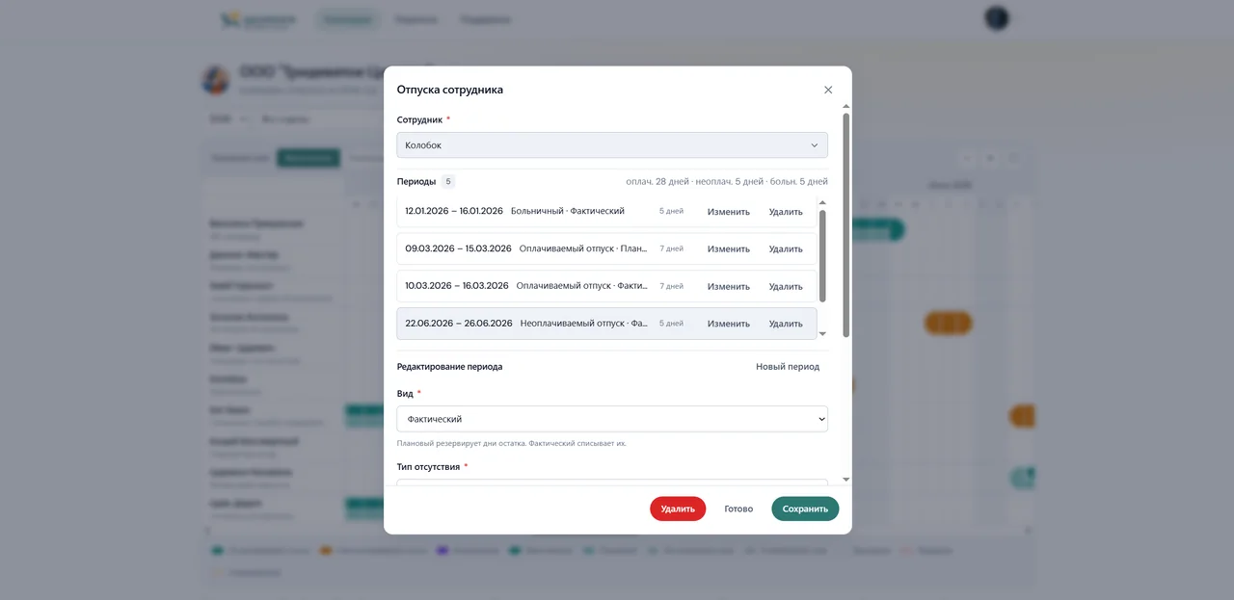The height and width of the screenshot is (600, 1234).
Task: Click the dialog's main scrollbar down arrow
Action: coord(846,479)
